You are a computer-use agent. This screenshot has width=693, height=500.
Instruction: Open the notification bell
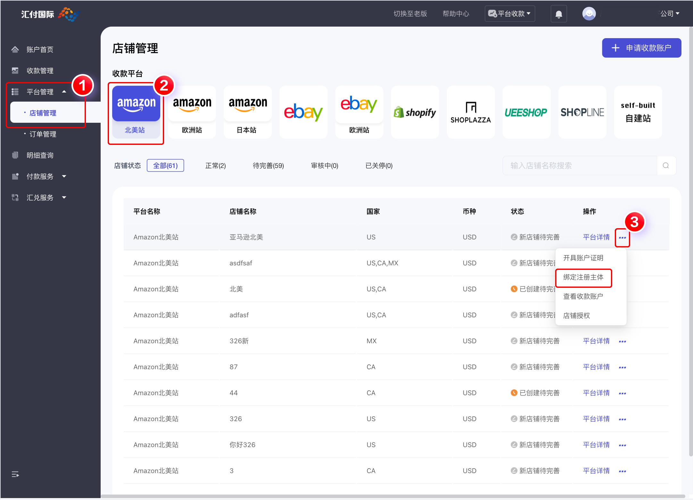(559, 14)
